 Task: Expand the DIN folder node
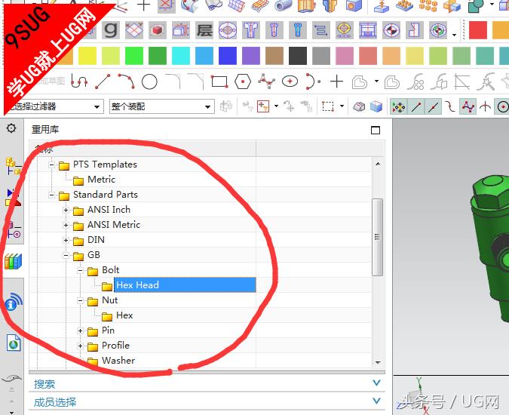pos(66,240)
